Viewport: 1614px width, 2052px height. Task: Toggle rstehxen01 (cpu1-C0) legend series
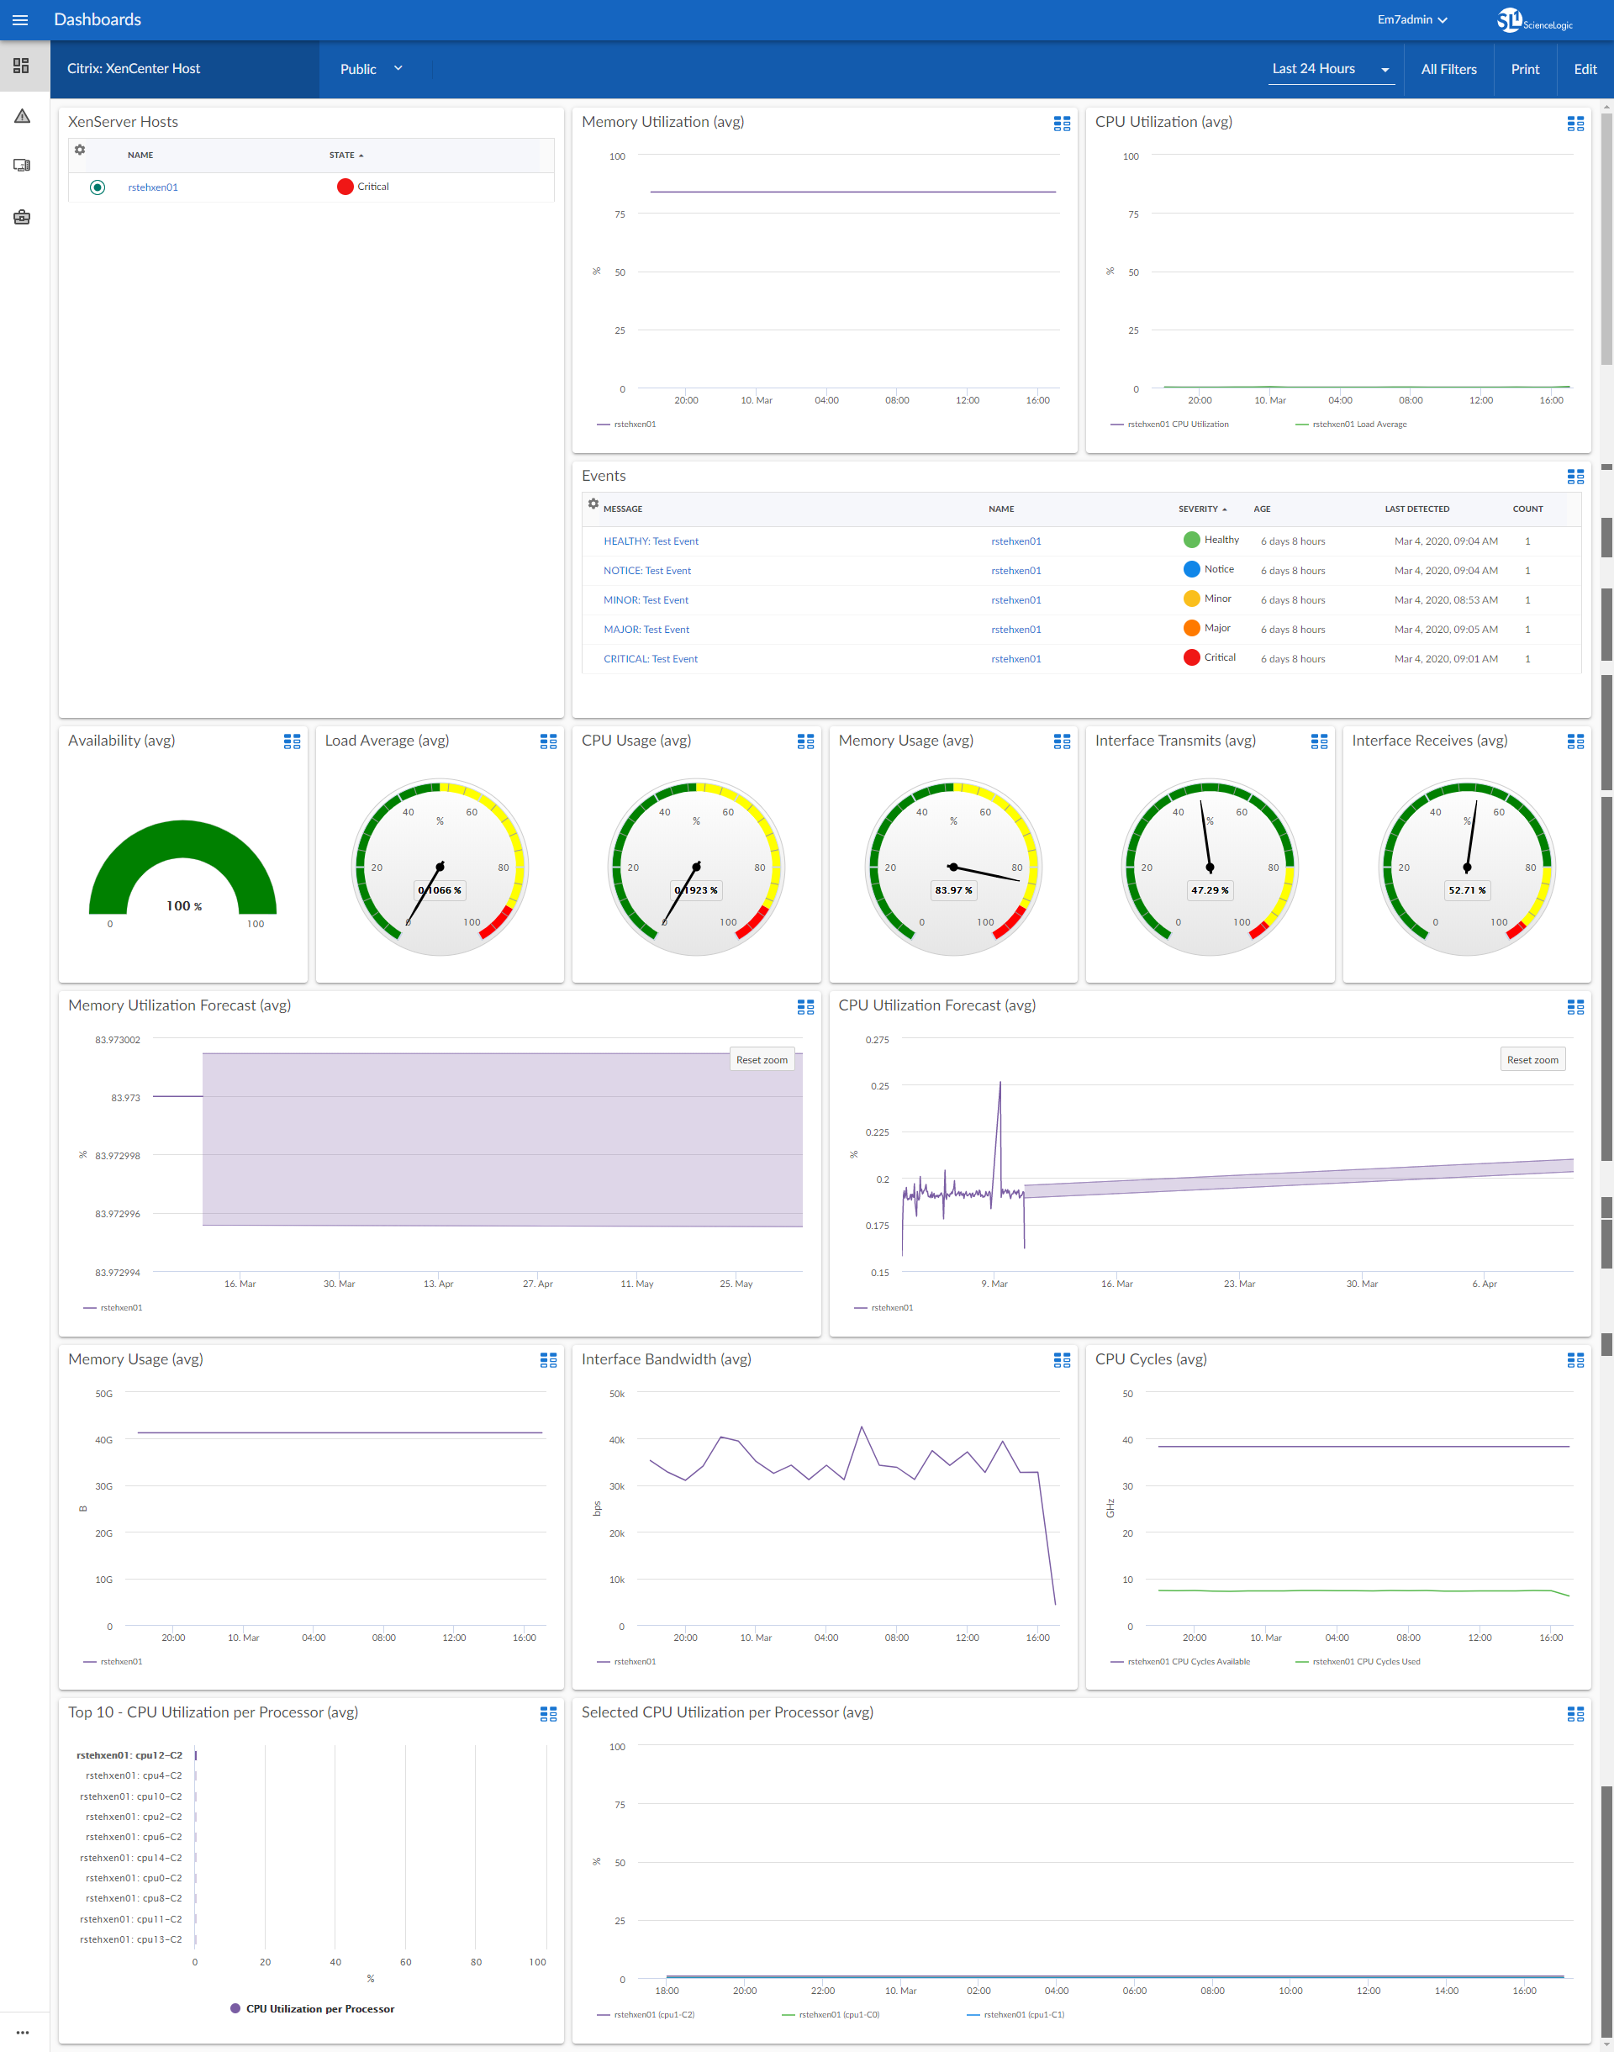(831, 2014)
